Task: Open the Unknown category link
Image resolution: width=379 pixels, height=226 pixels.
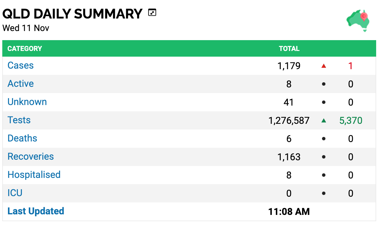Action: pyautogui.click(x=27, y=102)
